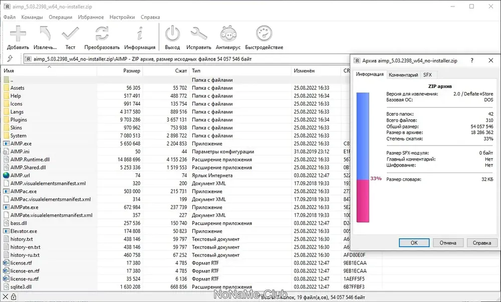Switch to the Комментарий tab
Image resolution: width=501 pixels, height=302 pixels.
pyautogui.click(x=403, y=75)
